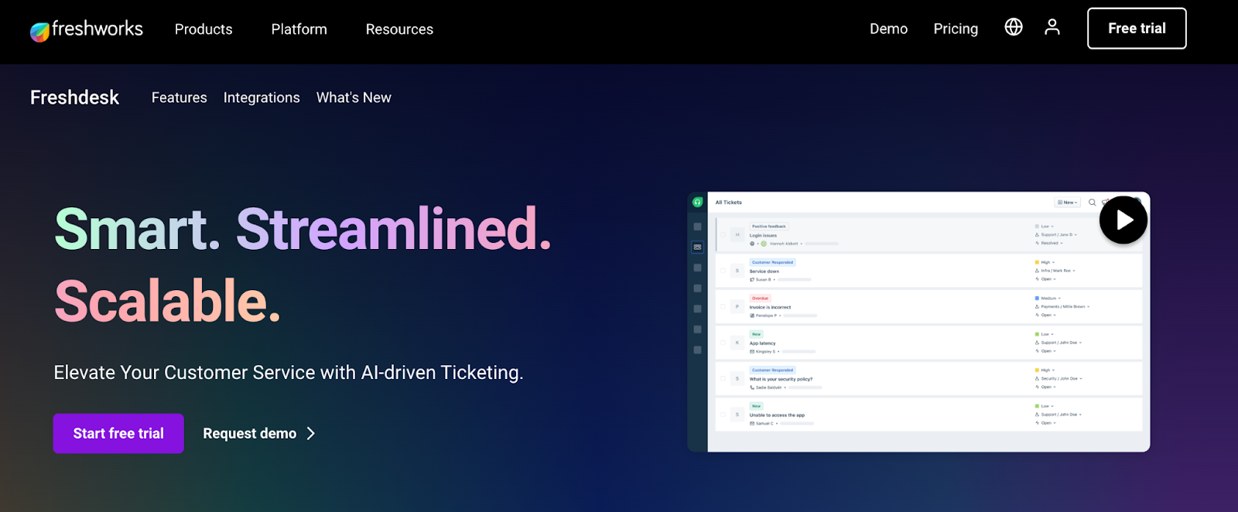Open the App latency ticket title
1238x512 pixels.
point(762,343)
